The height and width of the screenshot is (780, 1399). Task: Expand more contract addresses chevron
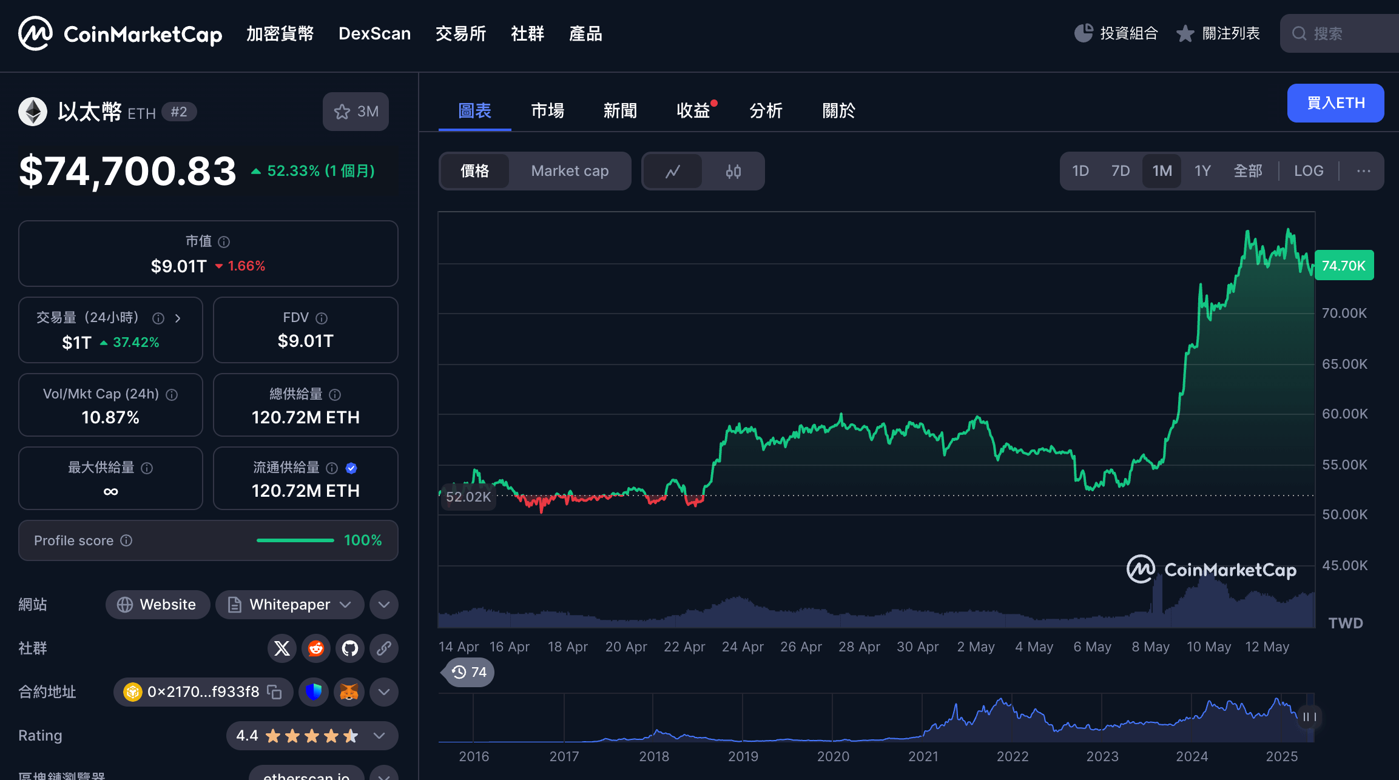384,692
